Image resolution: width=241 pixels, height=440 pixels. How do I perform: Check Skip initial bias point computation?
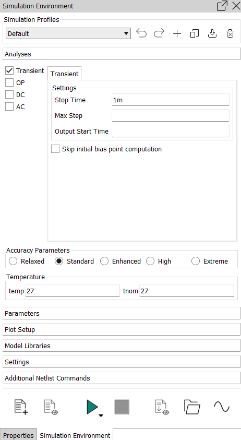click(55, 149)
